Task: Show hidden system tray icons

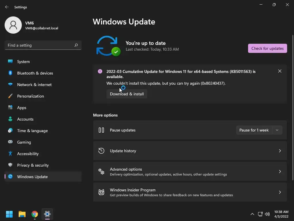Action: click(x=252, y=214)
